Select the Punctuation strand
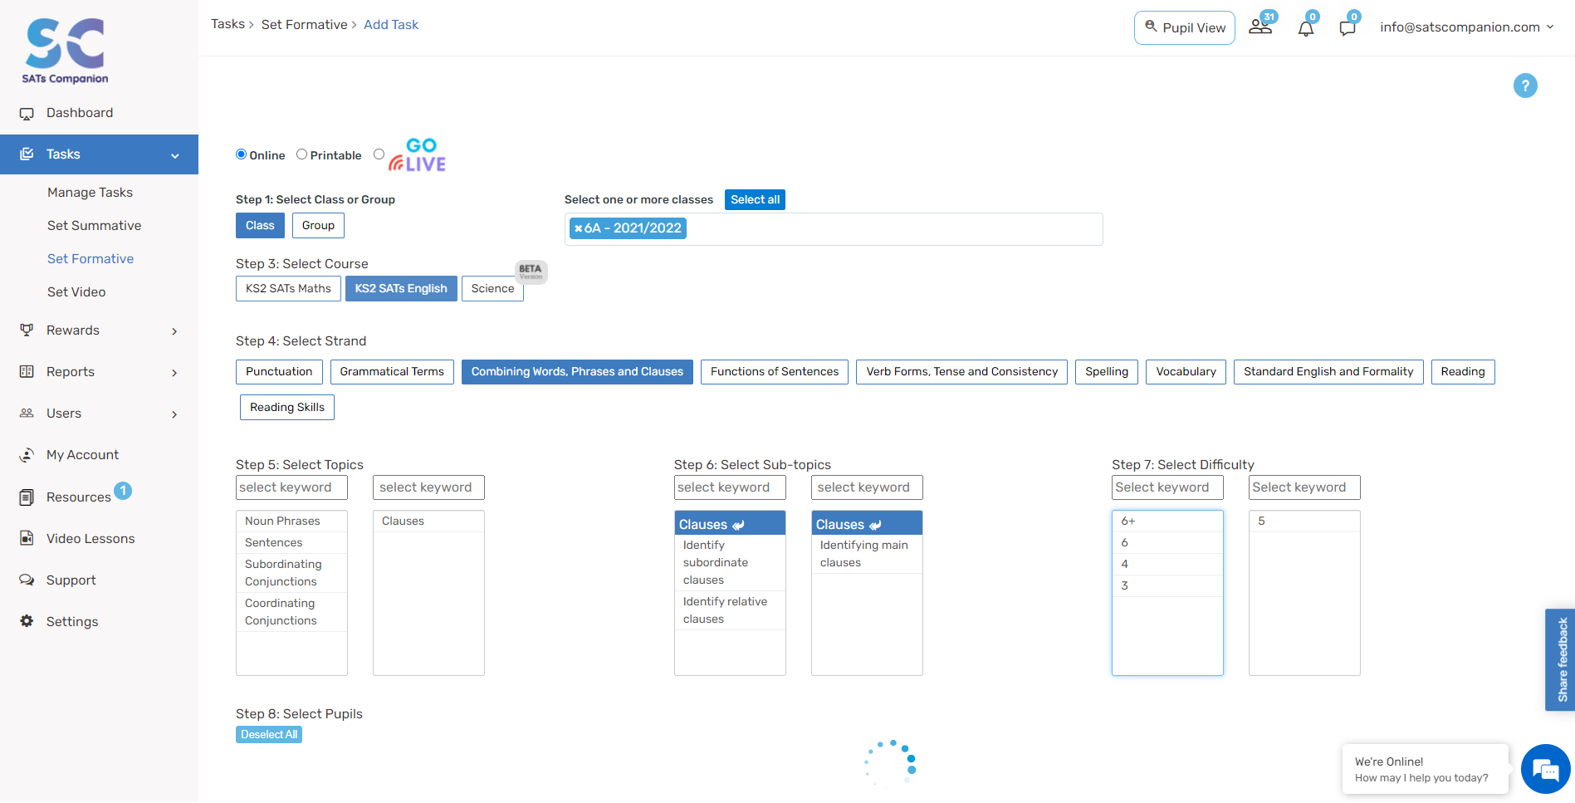Screen dimensions: 1575x803 point(279,372)
